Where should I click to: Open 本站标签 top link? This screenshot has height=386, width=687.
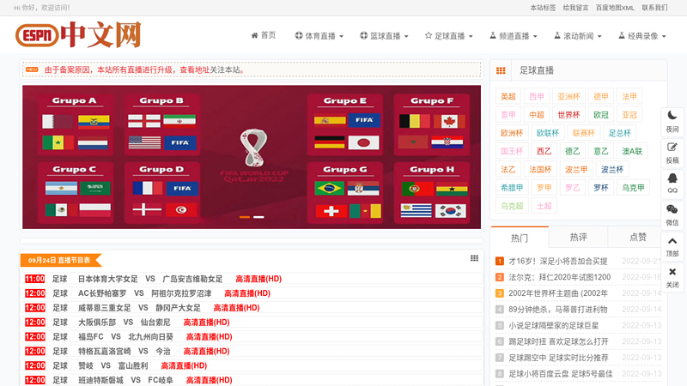tap(543, 8)
